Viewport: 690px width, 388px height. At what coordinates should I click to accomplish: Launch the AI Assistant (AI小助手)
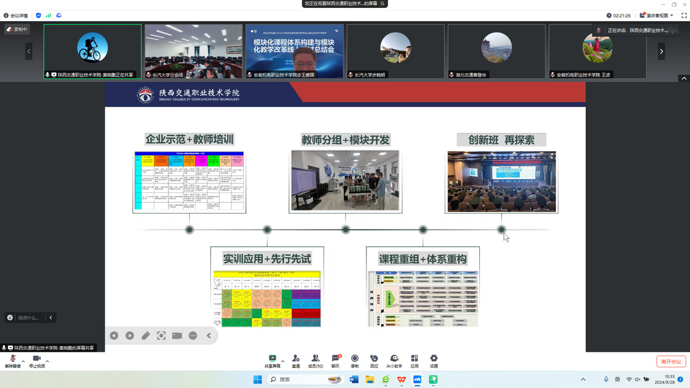click(394, 361)
